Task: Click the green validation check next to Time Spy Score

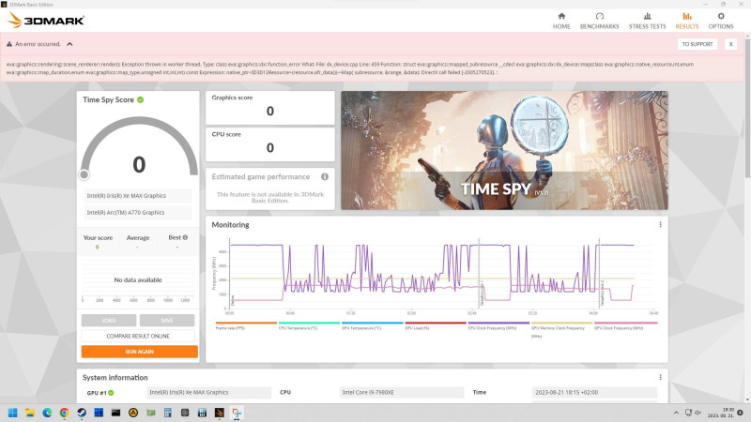Action: point(140,99)
